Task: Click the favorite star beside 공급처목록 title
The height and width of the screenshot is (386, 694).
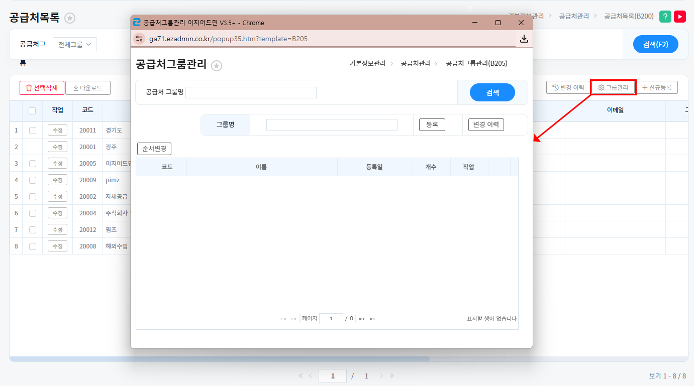Action: tap(70, 18)
